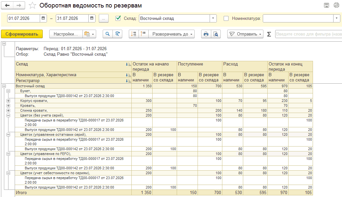The width and height of the screenshot is (342, 197).
Task: Collapse Цветок (управление по FEFO) row
Action: pyautogui.click(x=8, y=154)
